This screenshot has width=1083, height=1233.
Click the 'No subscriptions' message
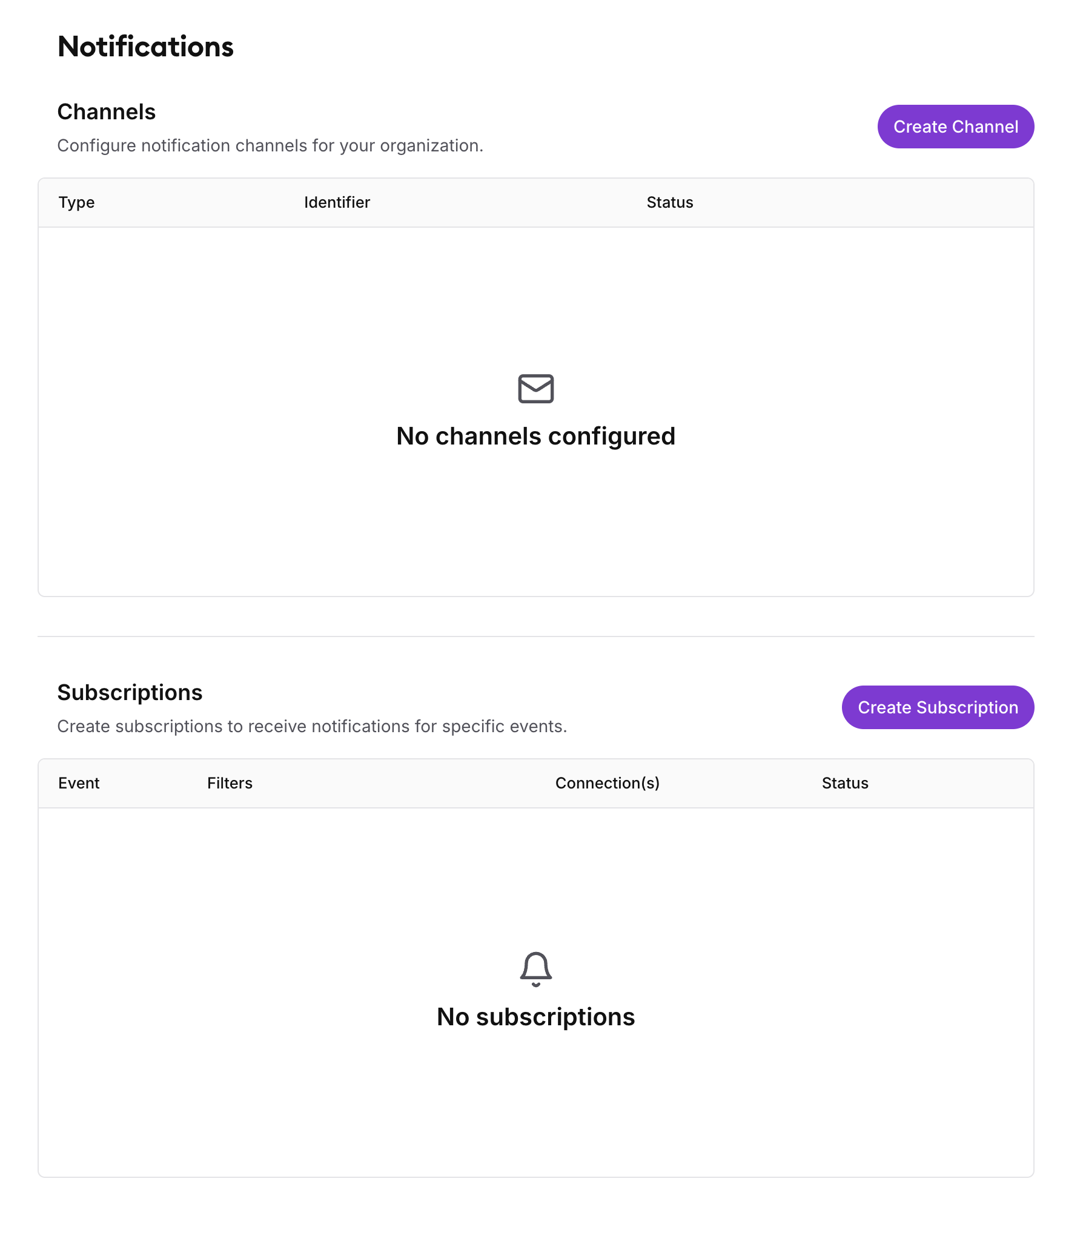tap(536, 1017)
